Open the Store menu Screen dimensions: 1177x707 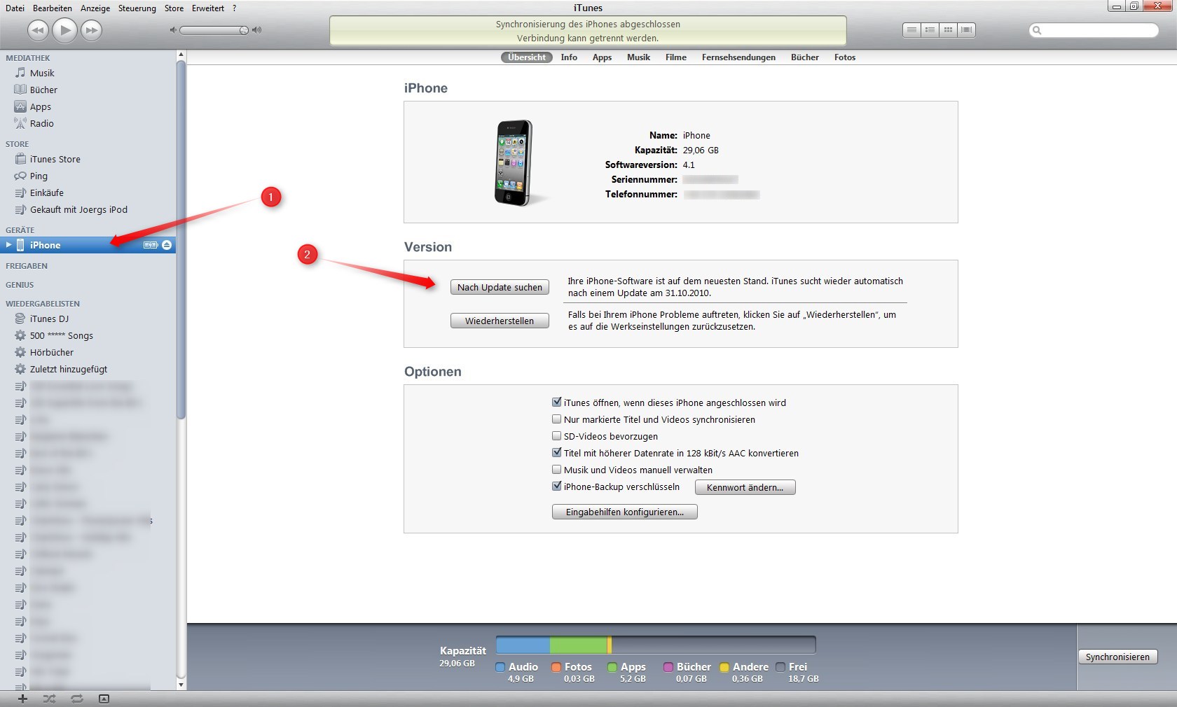[x=174, y=8]
